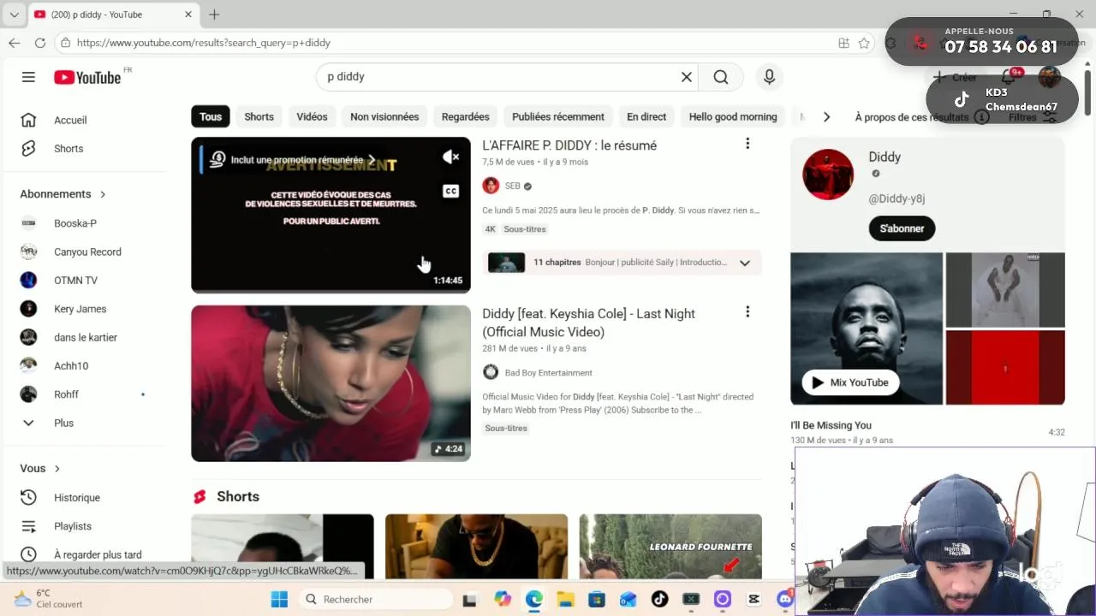Image resolution: width=1096 pixels, height=616 pixels.
Task: Open Discord from the taskbar
Action: 785,599
